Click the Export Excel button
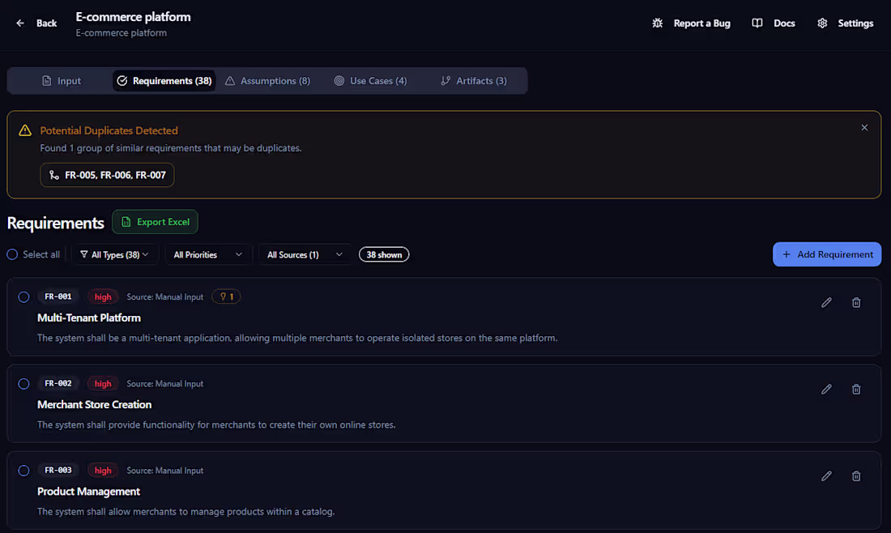The width and height of the screenshot is (891, 533). coord(156,222)
